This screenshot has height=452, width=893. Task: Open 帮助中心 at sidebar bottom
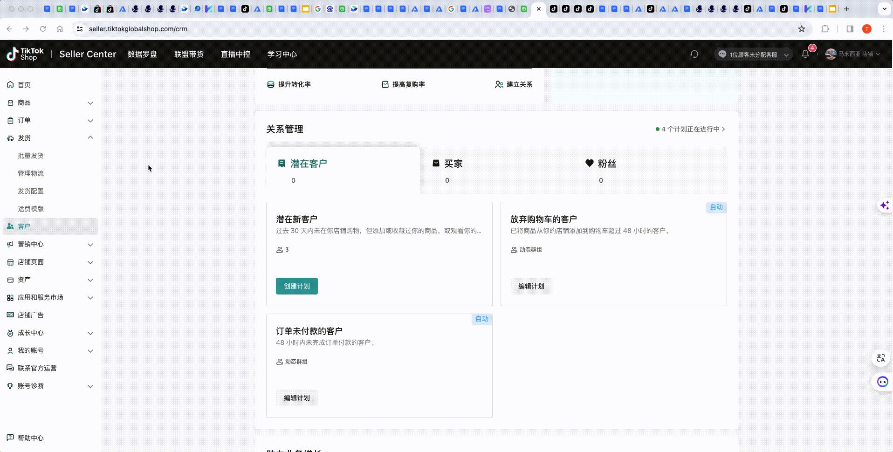pyautogui.click(x=30, y=438)
